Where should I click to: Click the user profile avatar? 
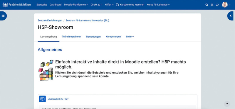point(225,5)
